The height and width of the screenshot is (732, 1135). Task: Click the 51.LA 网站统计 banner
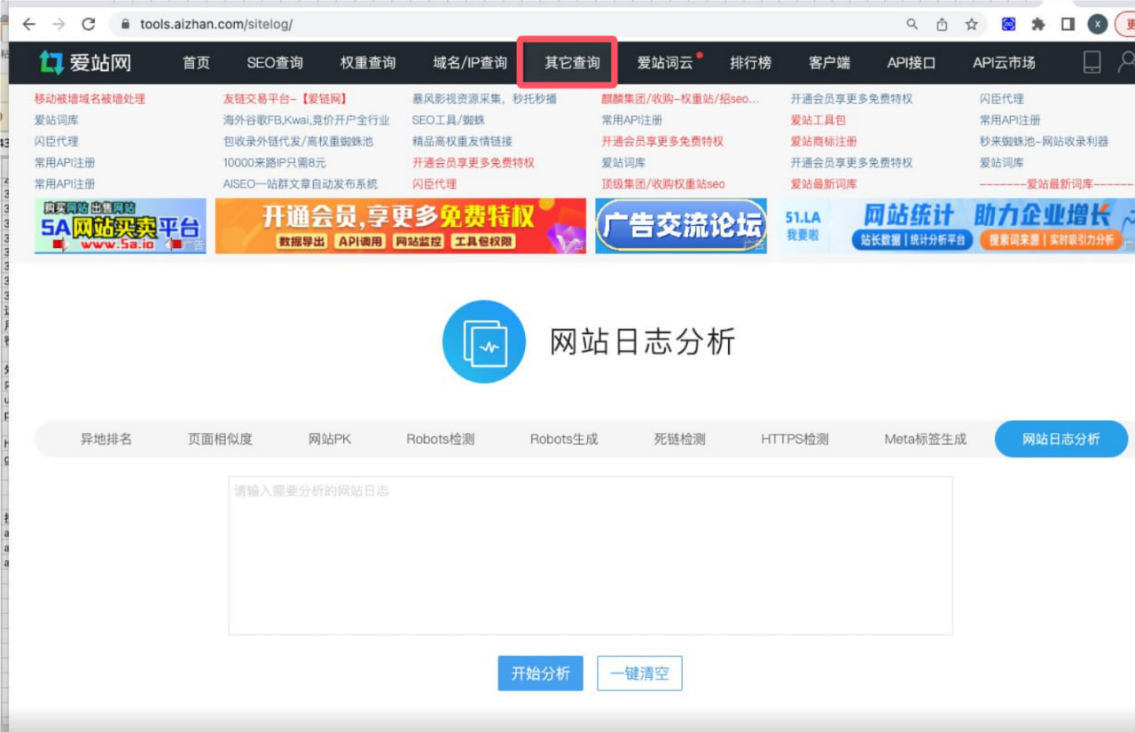pos(956,226)
